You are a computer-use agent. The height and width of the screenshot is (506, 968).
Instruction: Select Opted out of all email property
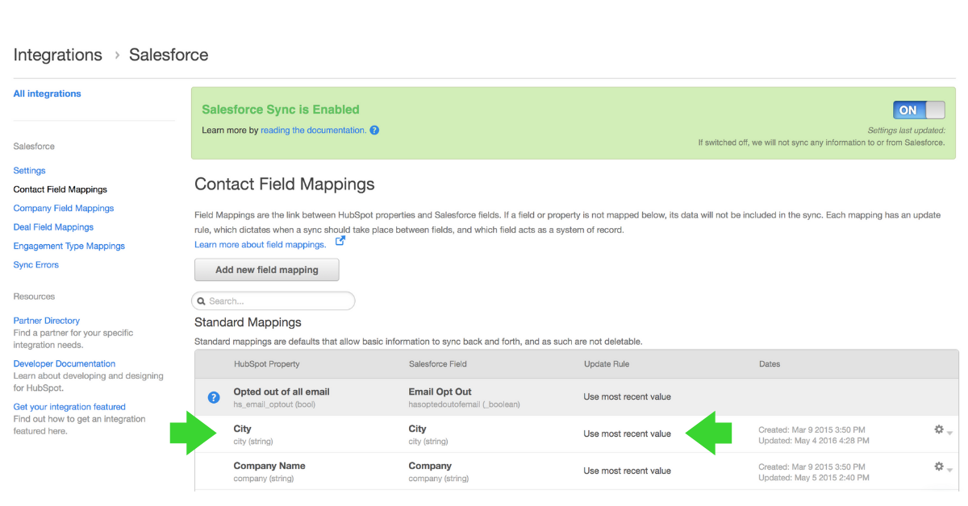(282, 392)
